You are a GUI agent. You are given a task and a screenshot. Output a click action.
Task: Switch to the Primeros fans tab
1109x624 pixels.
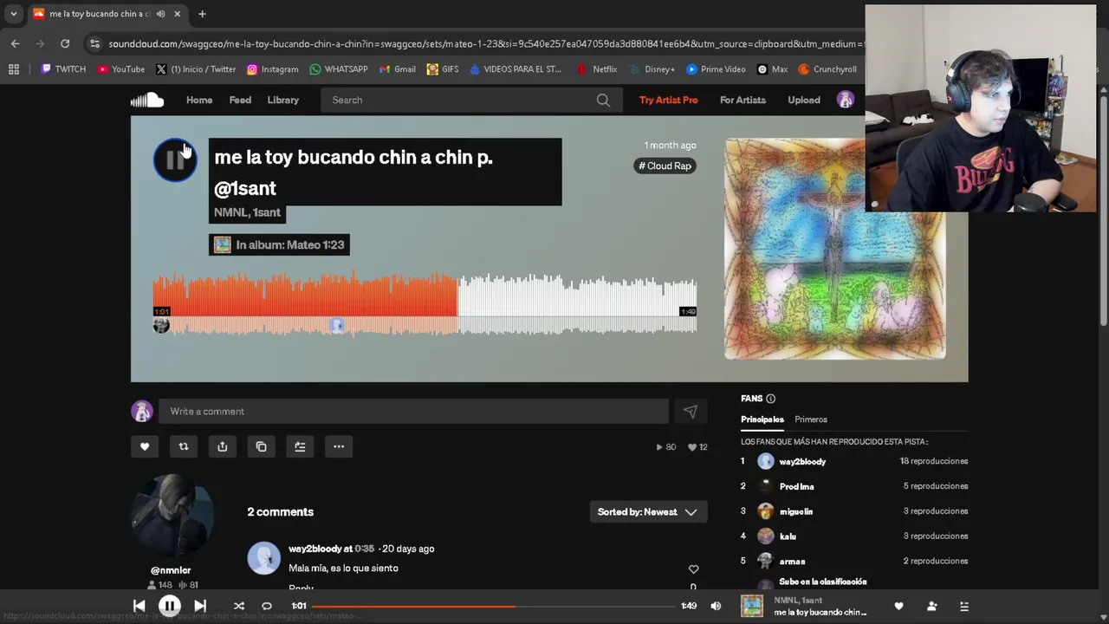(811, 419)
